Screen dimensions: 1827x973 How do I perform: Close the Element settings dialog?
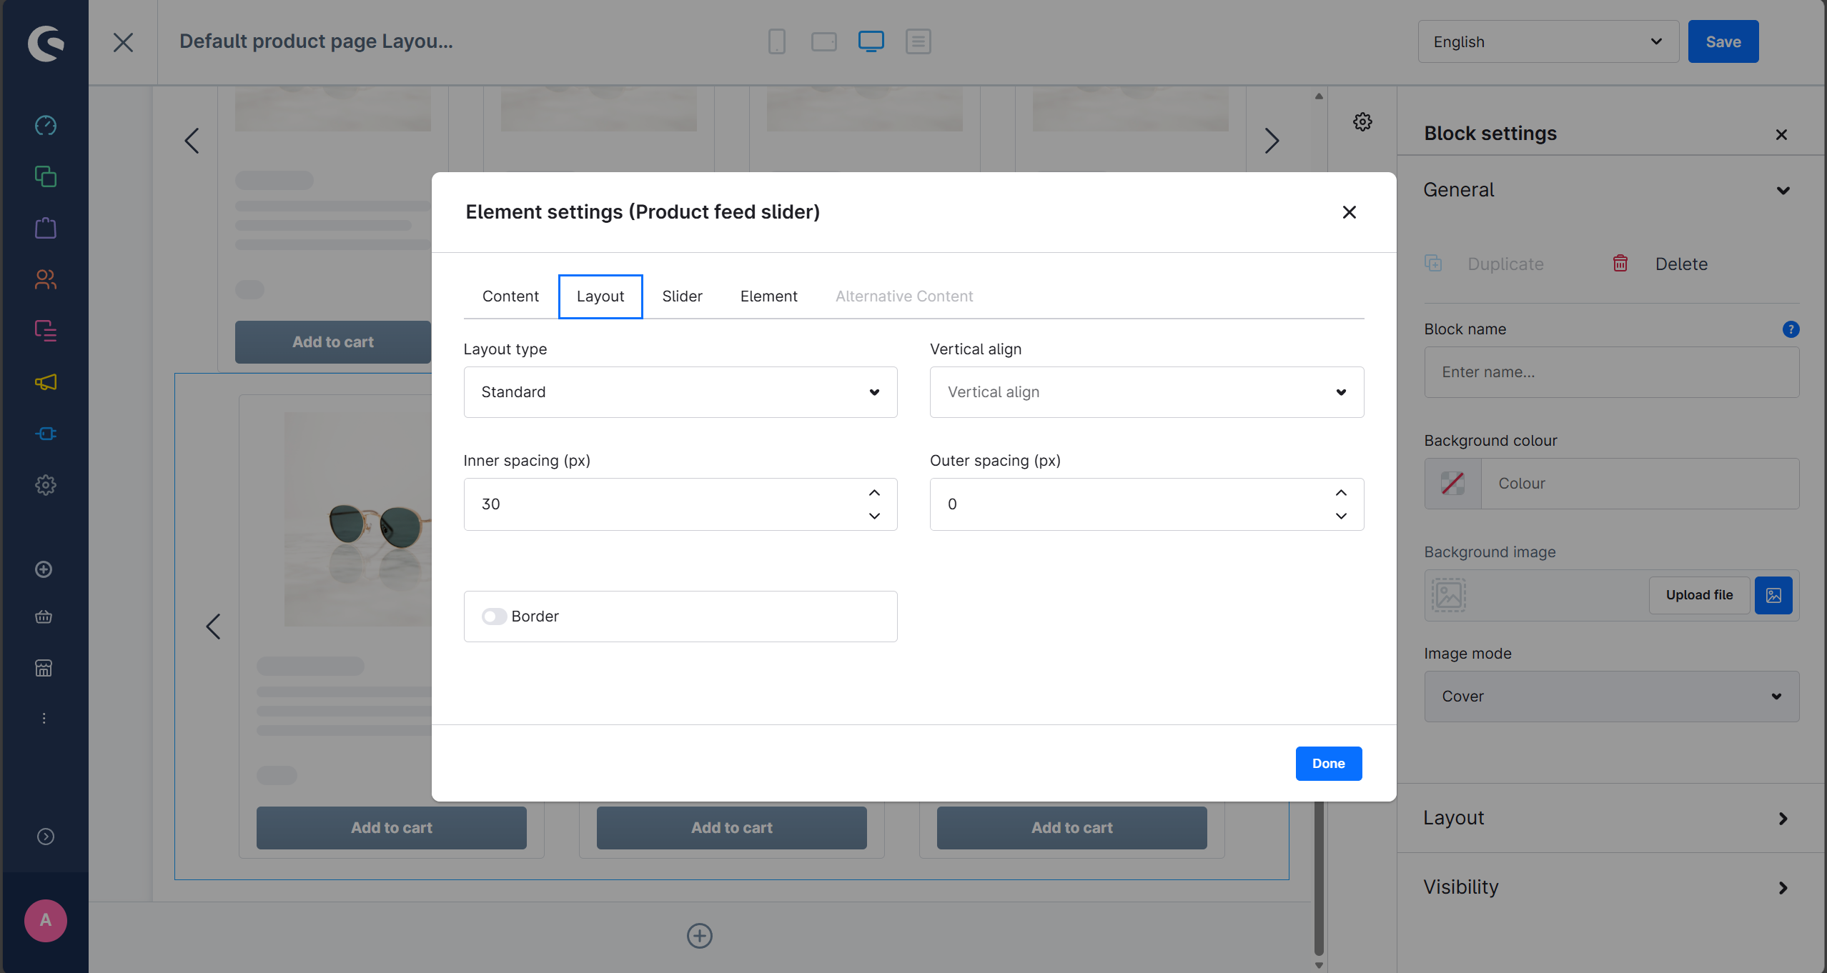tap(1349, 212)
